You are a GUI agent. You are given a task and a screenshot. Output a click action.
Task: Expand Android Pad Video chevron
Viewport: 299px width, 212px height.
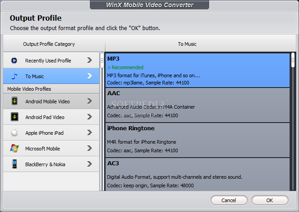coord(89,117)
